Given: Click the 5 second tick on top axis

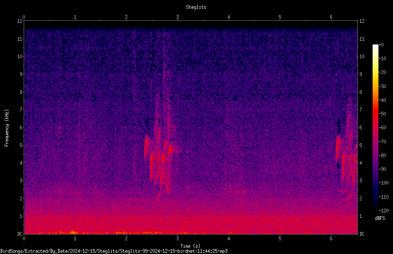Looking at the screenshot, I should click(x=280, y=17).
